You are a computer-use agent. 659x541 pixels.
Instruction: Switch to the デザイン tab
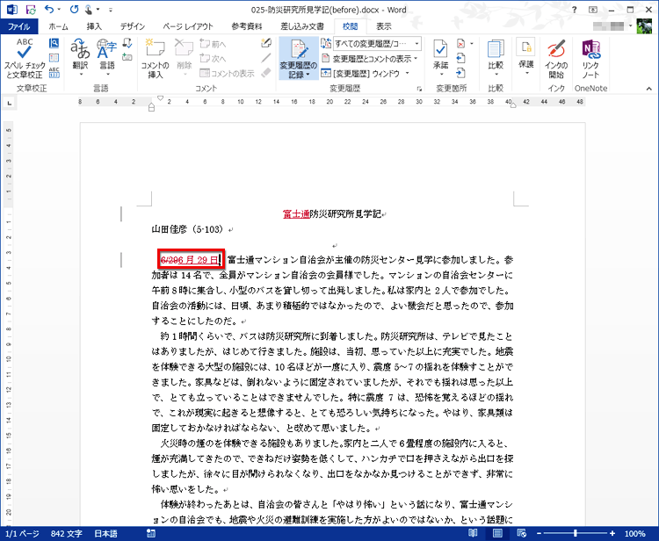(133, 26)
